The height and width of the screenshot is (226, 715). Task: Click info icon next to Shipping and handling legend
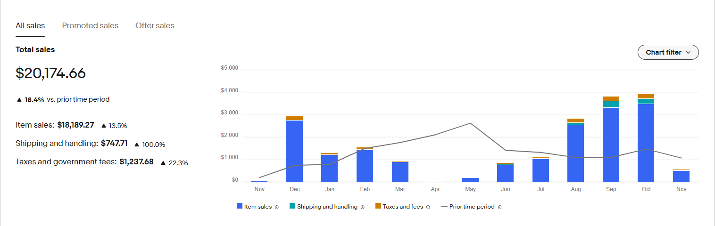(362, 207)
